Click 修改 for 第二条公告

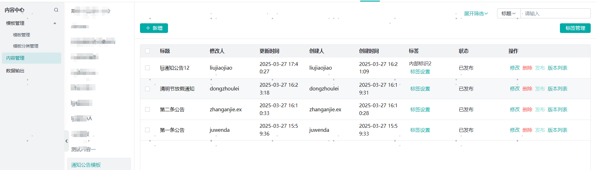pos(515,109)
